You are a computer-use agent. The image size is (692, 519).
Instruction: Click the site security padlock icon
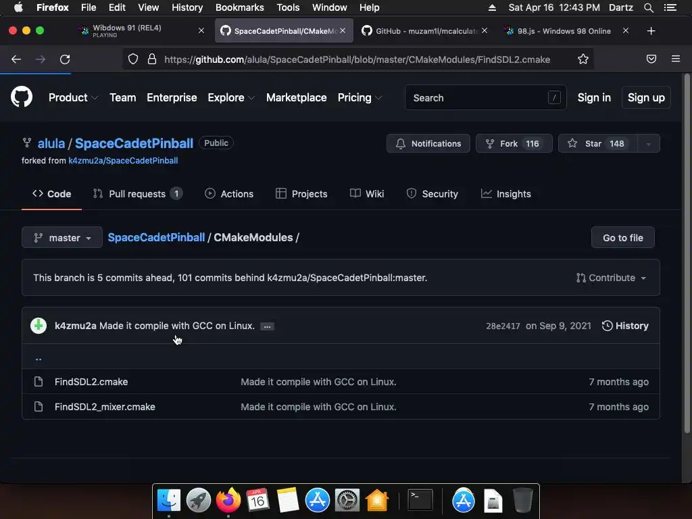pyautogui.click(x=152, y=59)
